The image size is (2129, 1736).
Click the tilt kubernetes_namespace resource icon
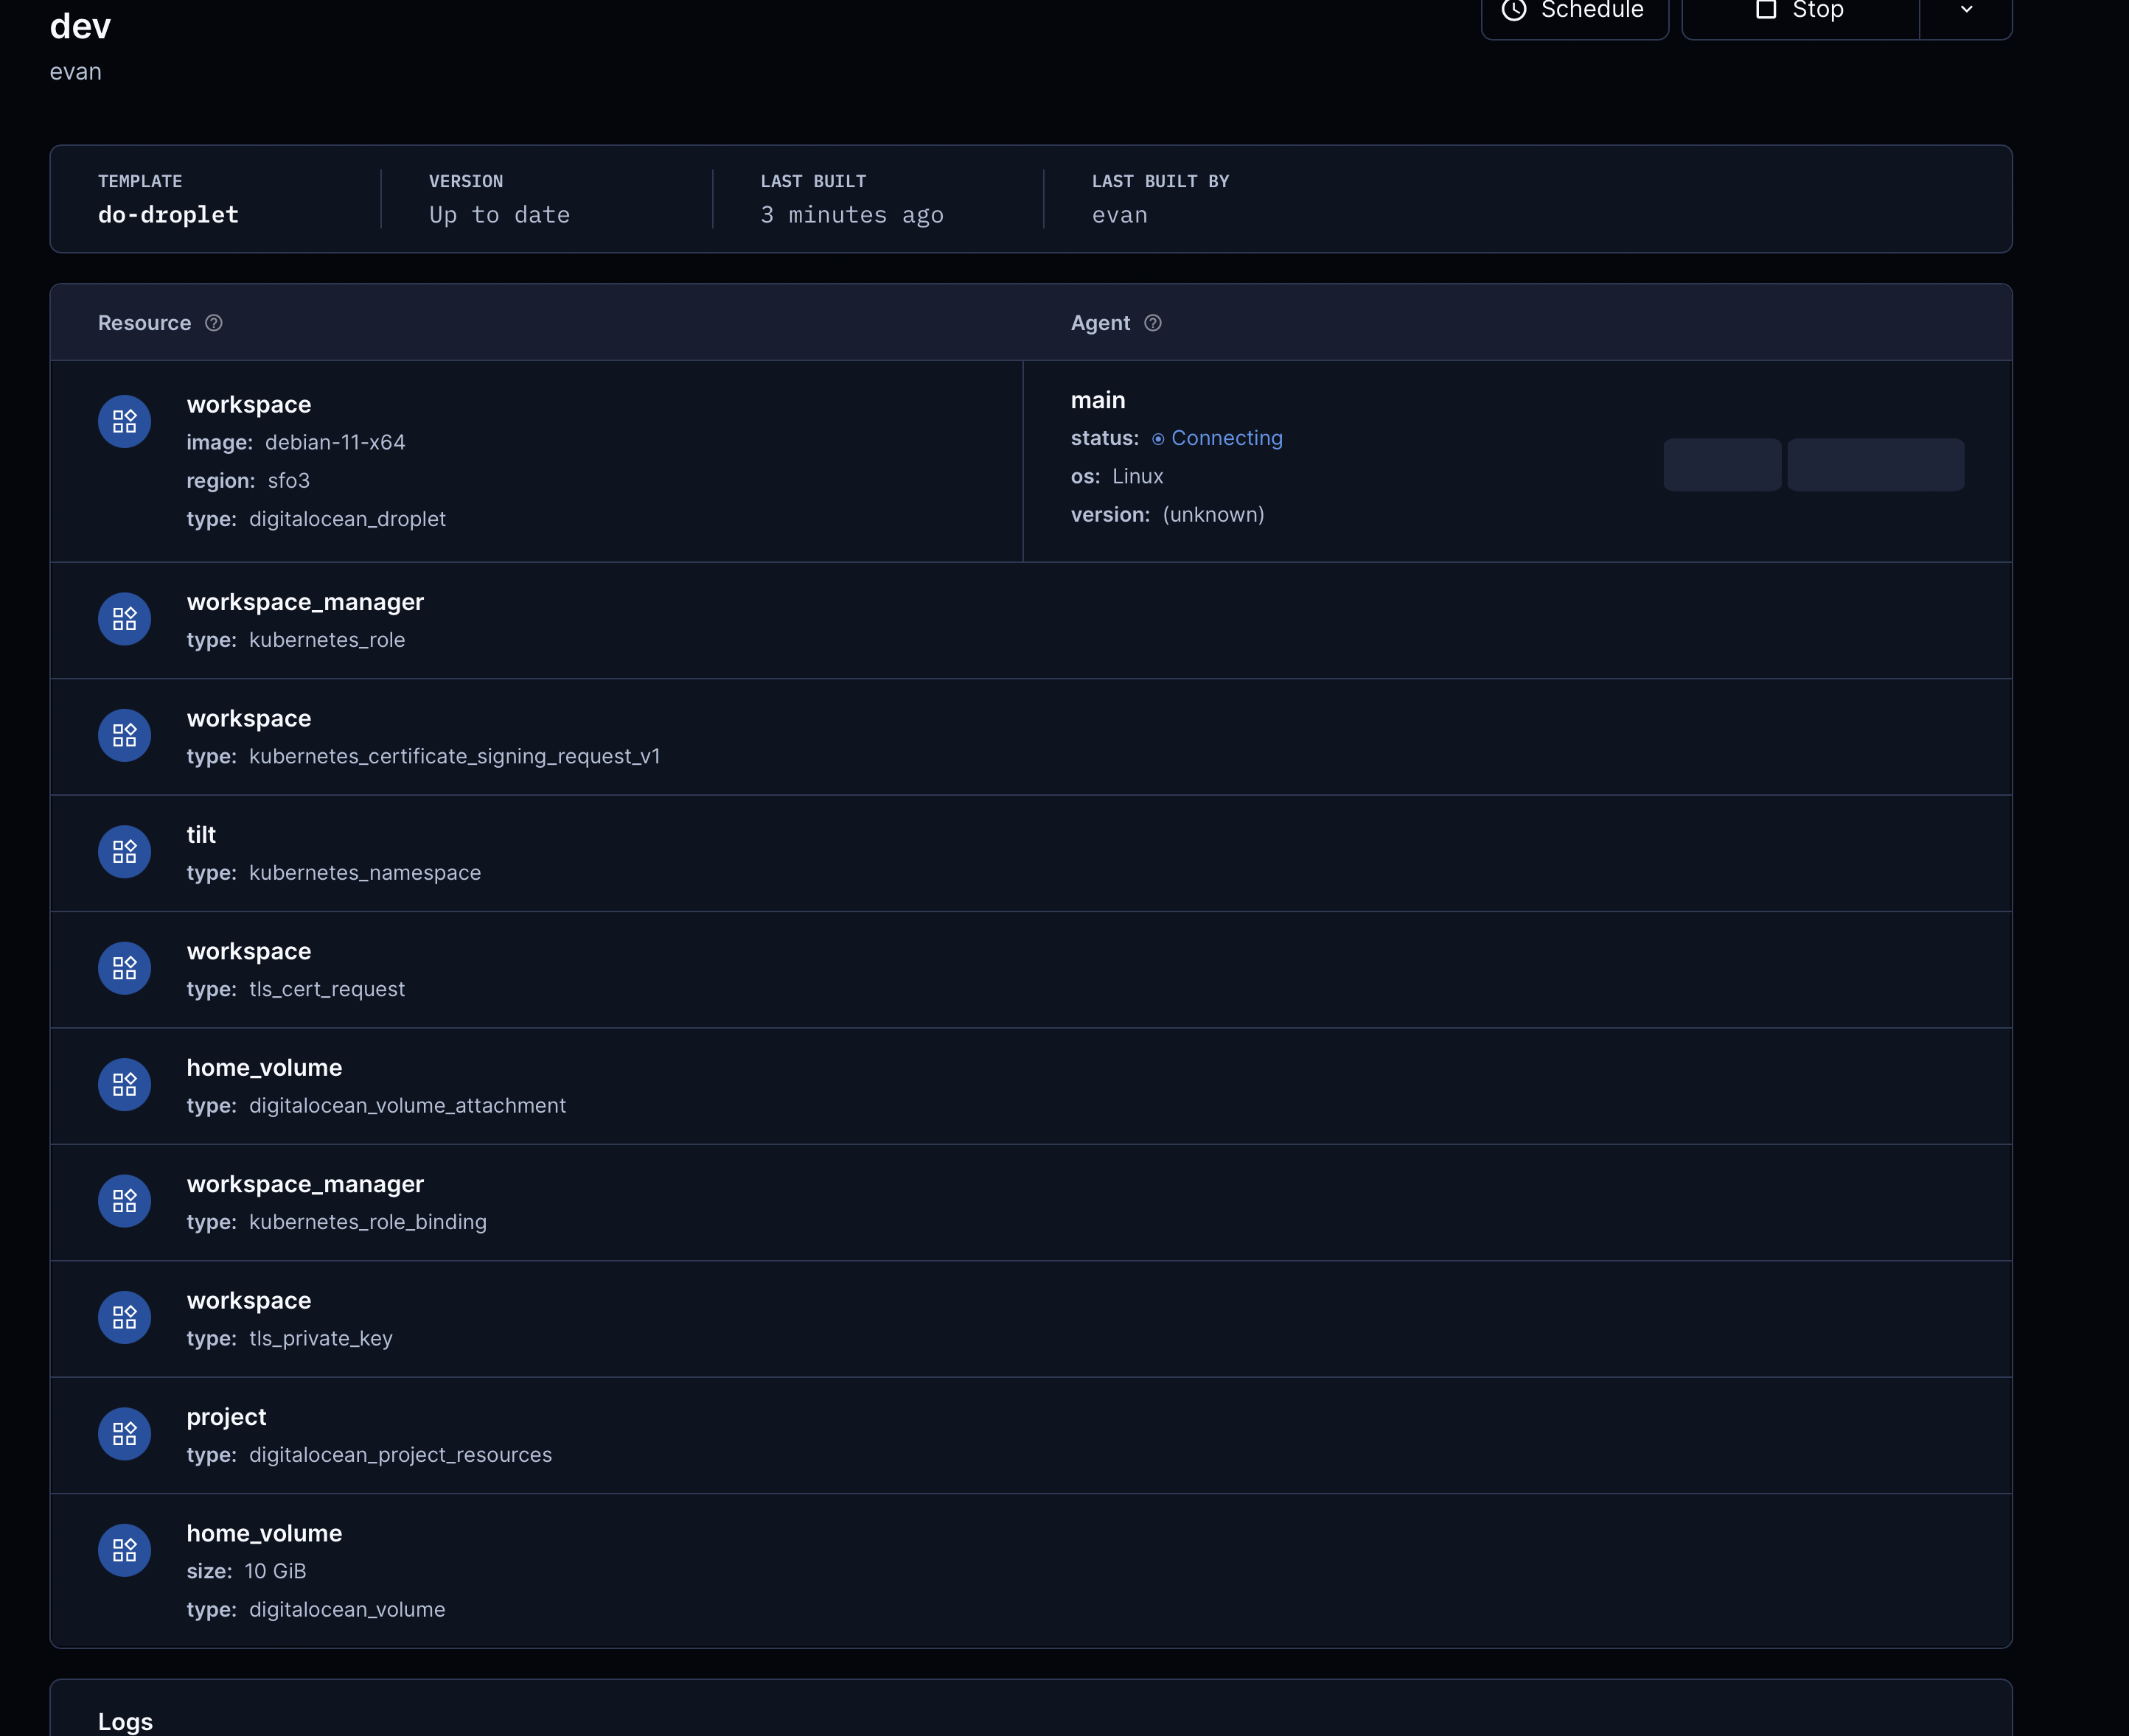[124, 851]
